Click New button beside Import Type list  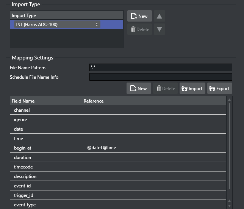click(139, 16)
